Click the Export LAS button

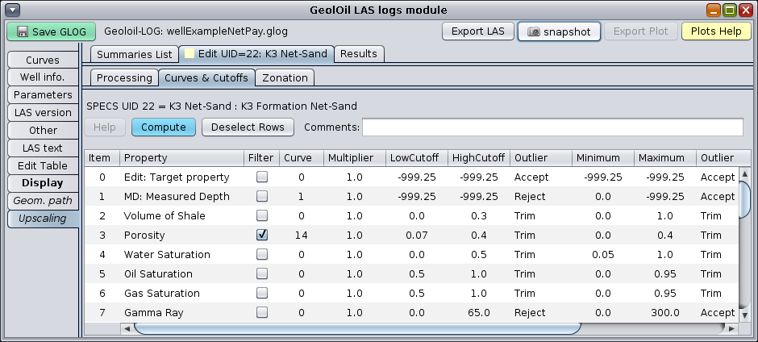(478, 31)
